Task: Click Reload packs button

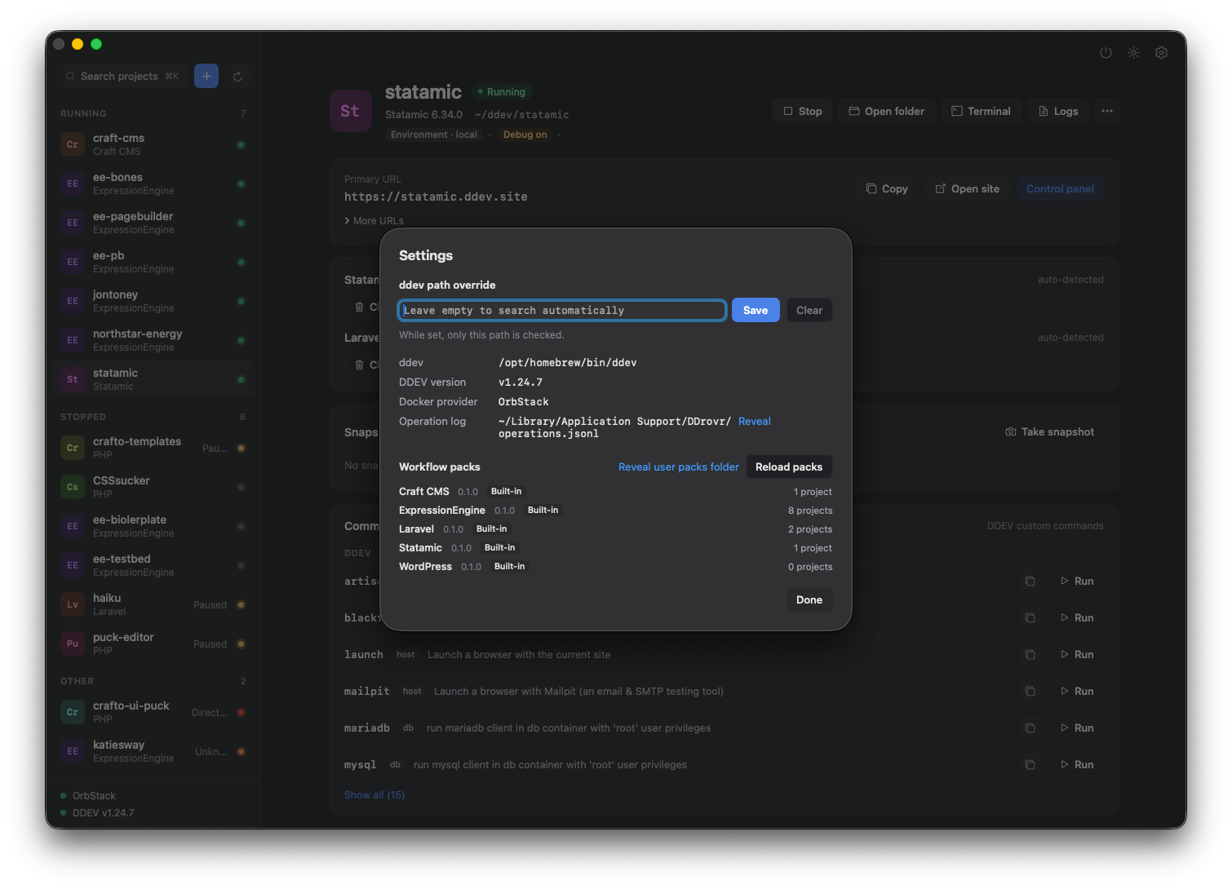Action: pyautogui.click(x=789, y=467)
